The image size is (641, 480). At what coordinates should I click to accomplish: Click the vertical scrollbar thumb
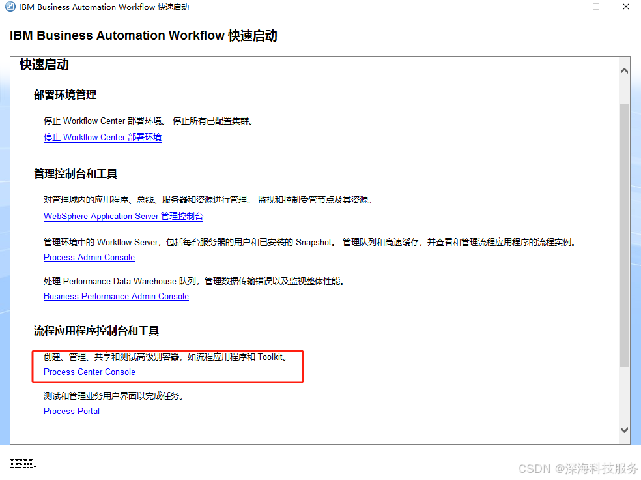624,235
